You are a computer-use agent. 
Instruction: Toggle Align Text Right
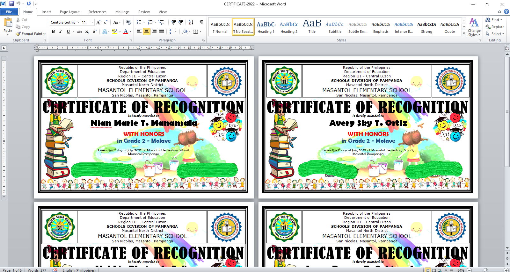[154, 32]
